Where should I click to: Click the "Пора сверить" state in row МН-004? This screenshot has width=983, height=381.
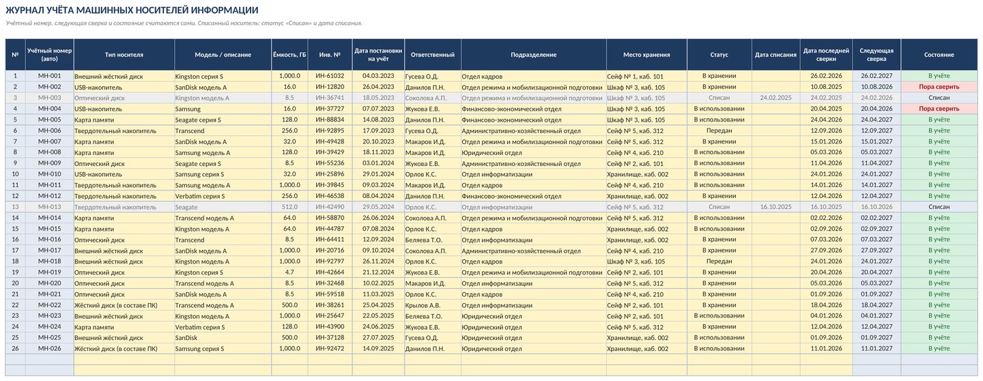pos(939,109)
